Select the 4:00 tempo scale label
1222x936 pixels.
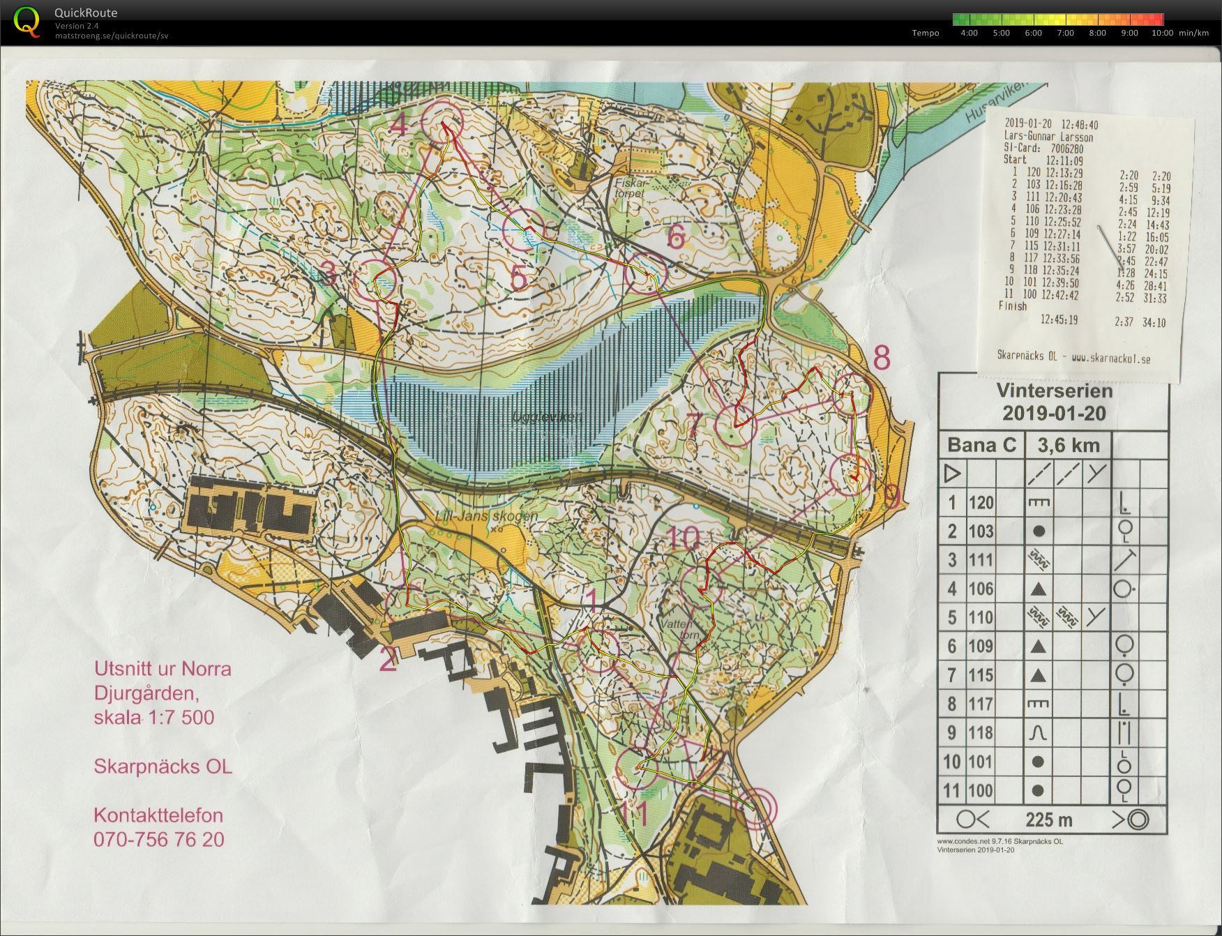point(969,33)
